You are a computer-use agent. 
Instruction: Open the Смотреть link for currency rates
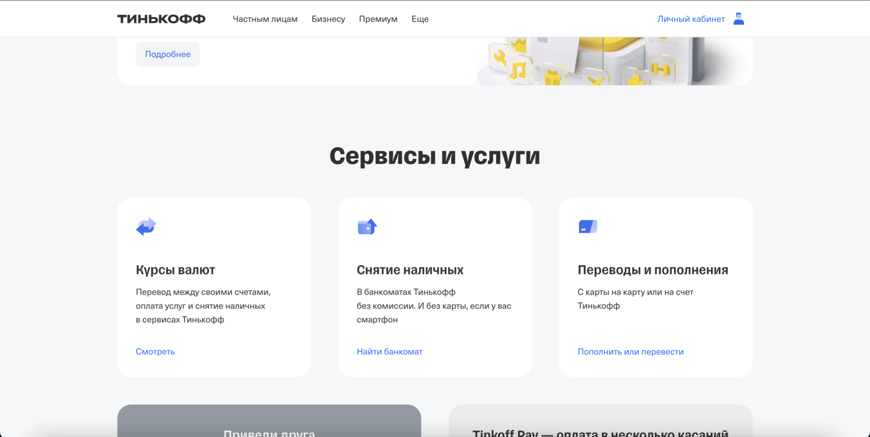click(x=155, y=352)
